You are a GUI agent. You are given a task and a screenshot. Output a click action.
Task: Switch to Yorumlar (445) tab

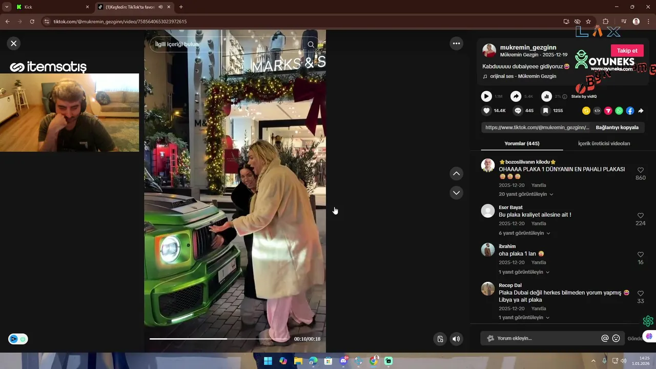(x=522, y=143)
